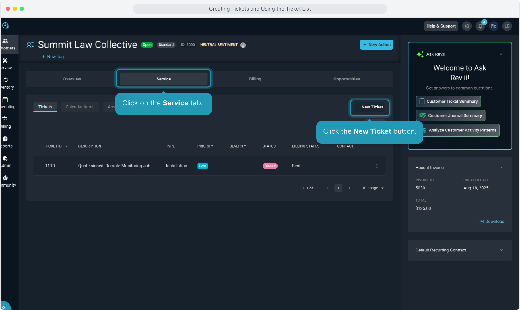Expand the Default Recurring Contract section

click(502, 250)
